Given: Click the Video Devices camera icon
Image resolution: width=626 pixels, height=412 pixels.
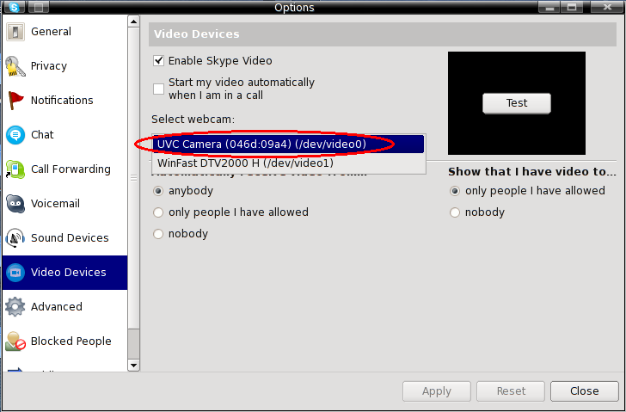Looking at the screenshot, I should [15, 273].
